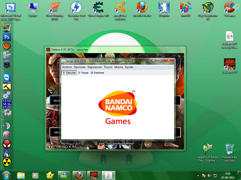Select Tekken 6 PC desktop shortcut

230,66
